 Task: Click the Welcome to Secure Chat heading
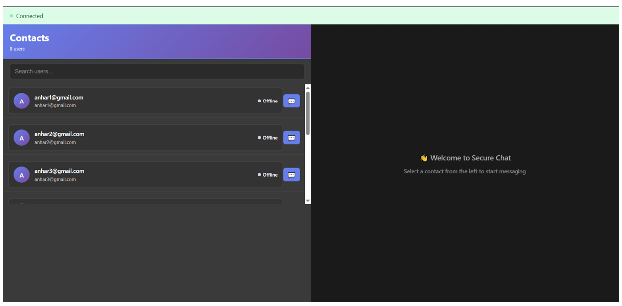[x=470, y=158]
